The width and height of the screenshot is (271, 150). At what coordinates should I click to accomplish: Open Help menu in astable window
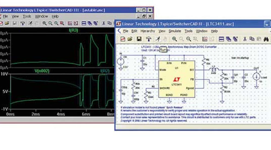point(55,16)
